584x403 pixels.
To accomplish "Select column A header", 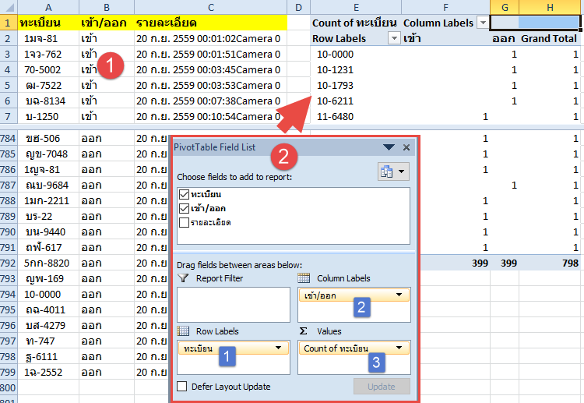I will (x=48, y=7).
